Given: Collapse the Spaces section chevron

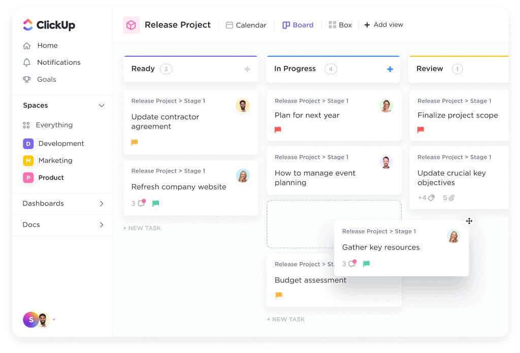Looking at the screenshot, I should (102, 105).
